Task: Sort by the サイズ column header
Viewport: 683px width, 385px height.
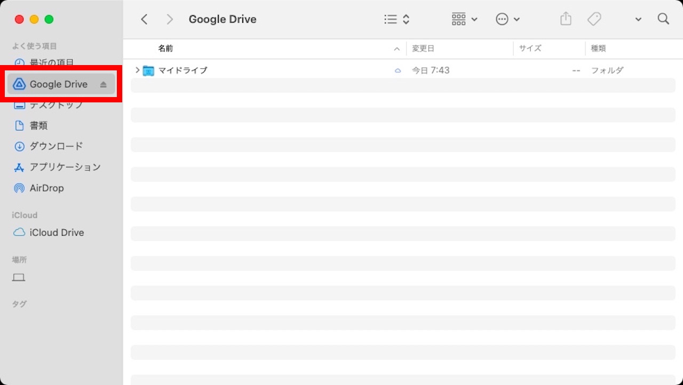Action: click(x=530, y=49)
